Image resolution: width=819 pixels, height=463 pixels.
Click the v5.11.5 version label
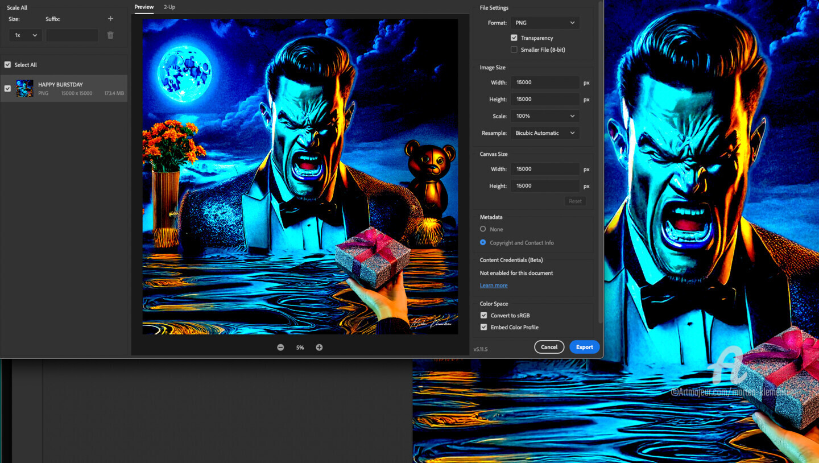pyautogui.click(x=481, y=349)
